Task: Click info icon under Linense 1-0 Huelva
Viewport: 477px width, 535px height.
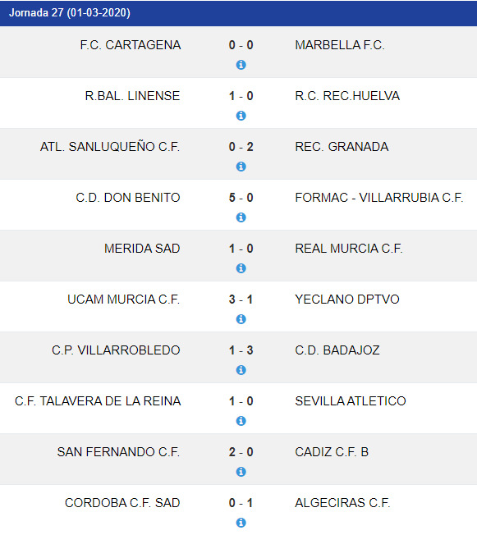Action: tap(241, 116)
